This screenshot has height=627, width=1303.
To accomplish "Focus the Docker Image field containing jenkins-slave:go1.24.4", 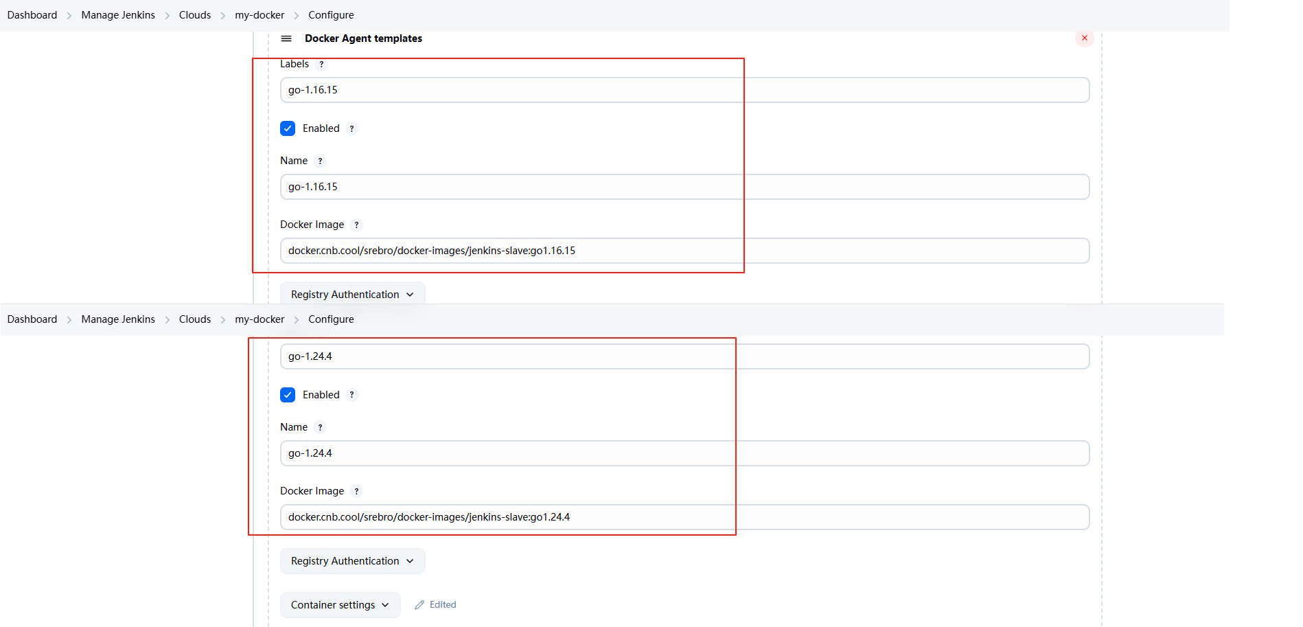I will pos(684,517).
